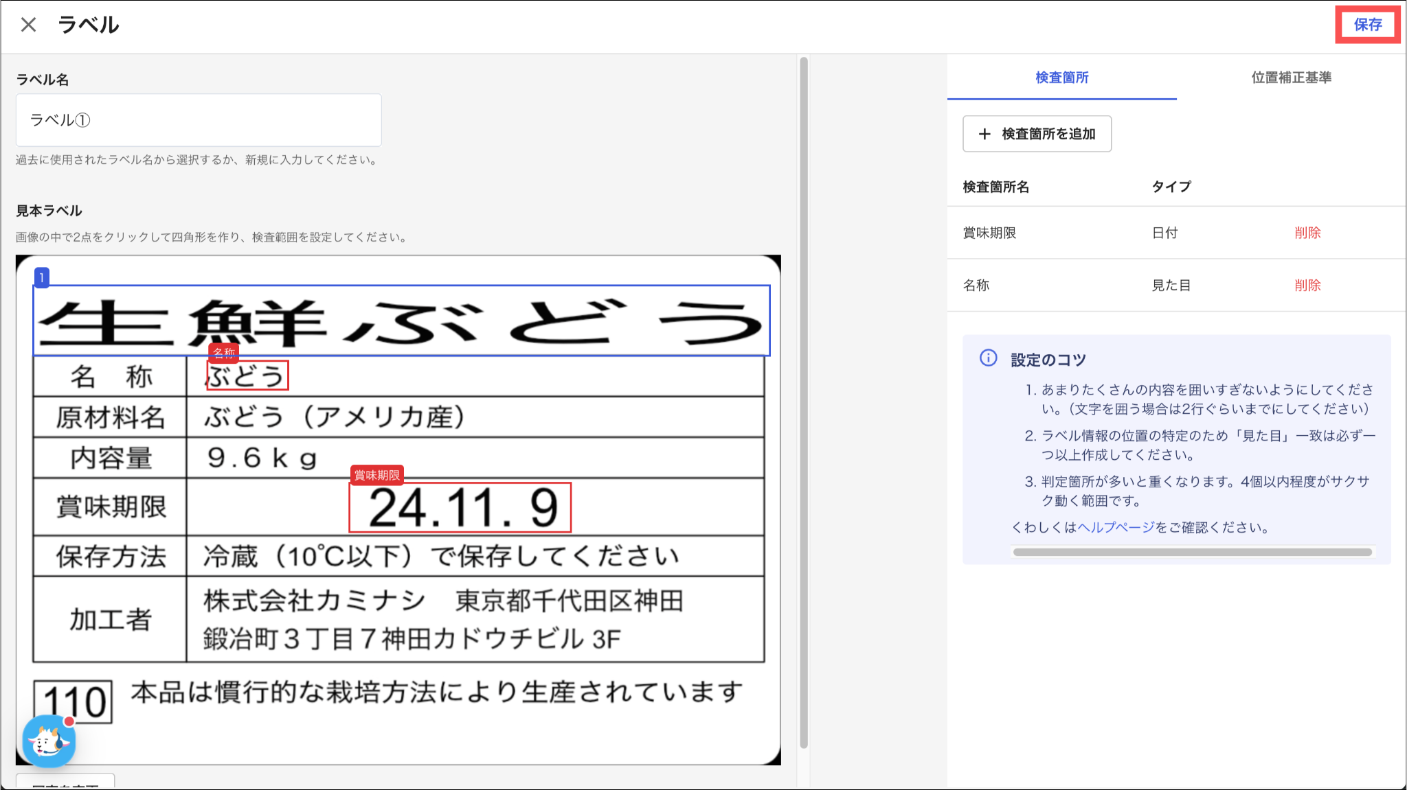Click the X close icon beside ラベル
This screenshot has width=1407, height=790.
coord(28,25)
